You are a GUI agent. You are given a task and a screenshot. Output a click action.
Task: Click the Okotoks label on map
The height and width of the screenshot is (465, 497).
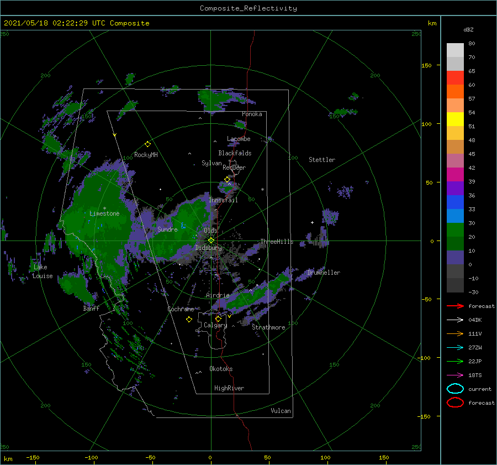(x=221, y=369)
